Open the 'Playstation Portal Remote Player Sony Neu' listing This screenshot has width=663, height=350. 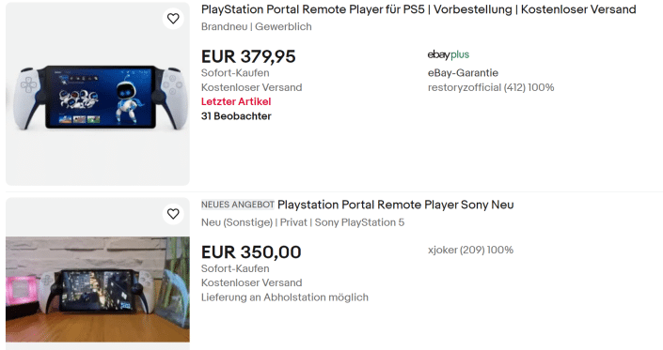coord(396,205)
